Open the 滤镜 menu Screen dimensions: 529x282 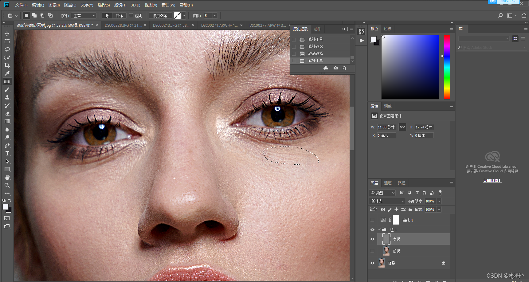[120, 5]
